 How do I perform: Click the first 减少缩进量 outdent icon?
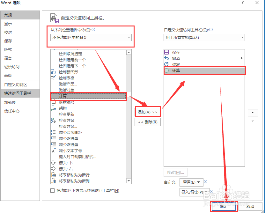pos(53,138)
